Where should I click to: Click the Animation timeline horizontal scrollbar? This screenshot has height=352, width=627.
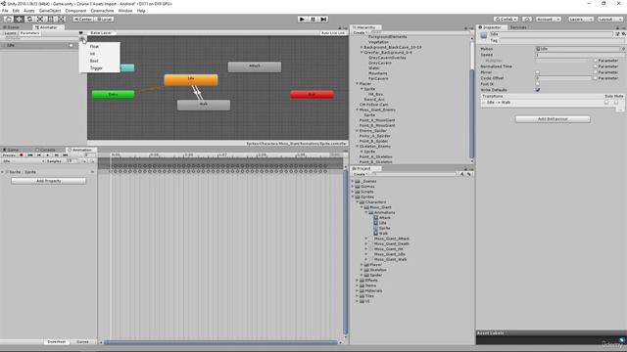coord(220,342)
